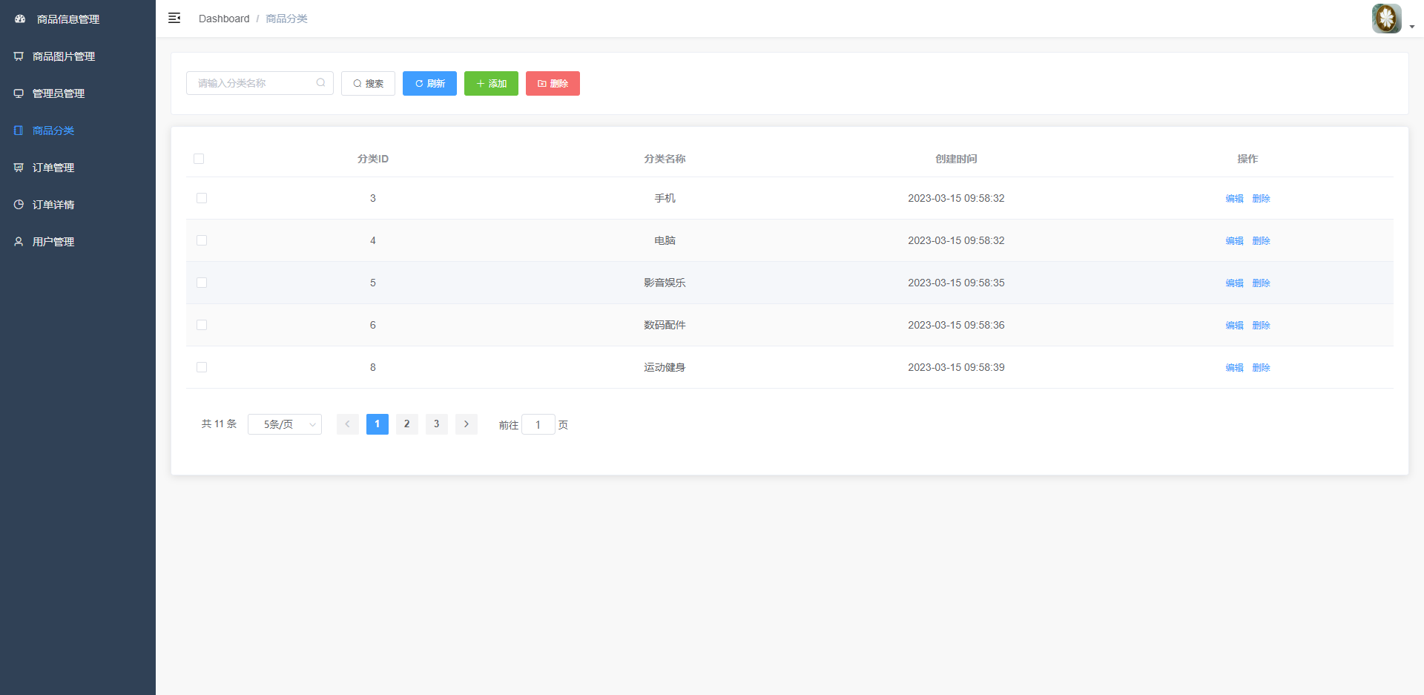The width and height of the screenshot is (1424, 695).
Task: Toggle the select-all checkbox in table header
Action: (x=199, y=159)
